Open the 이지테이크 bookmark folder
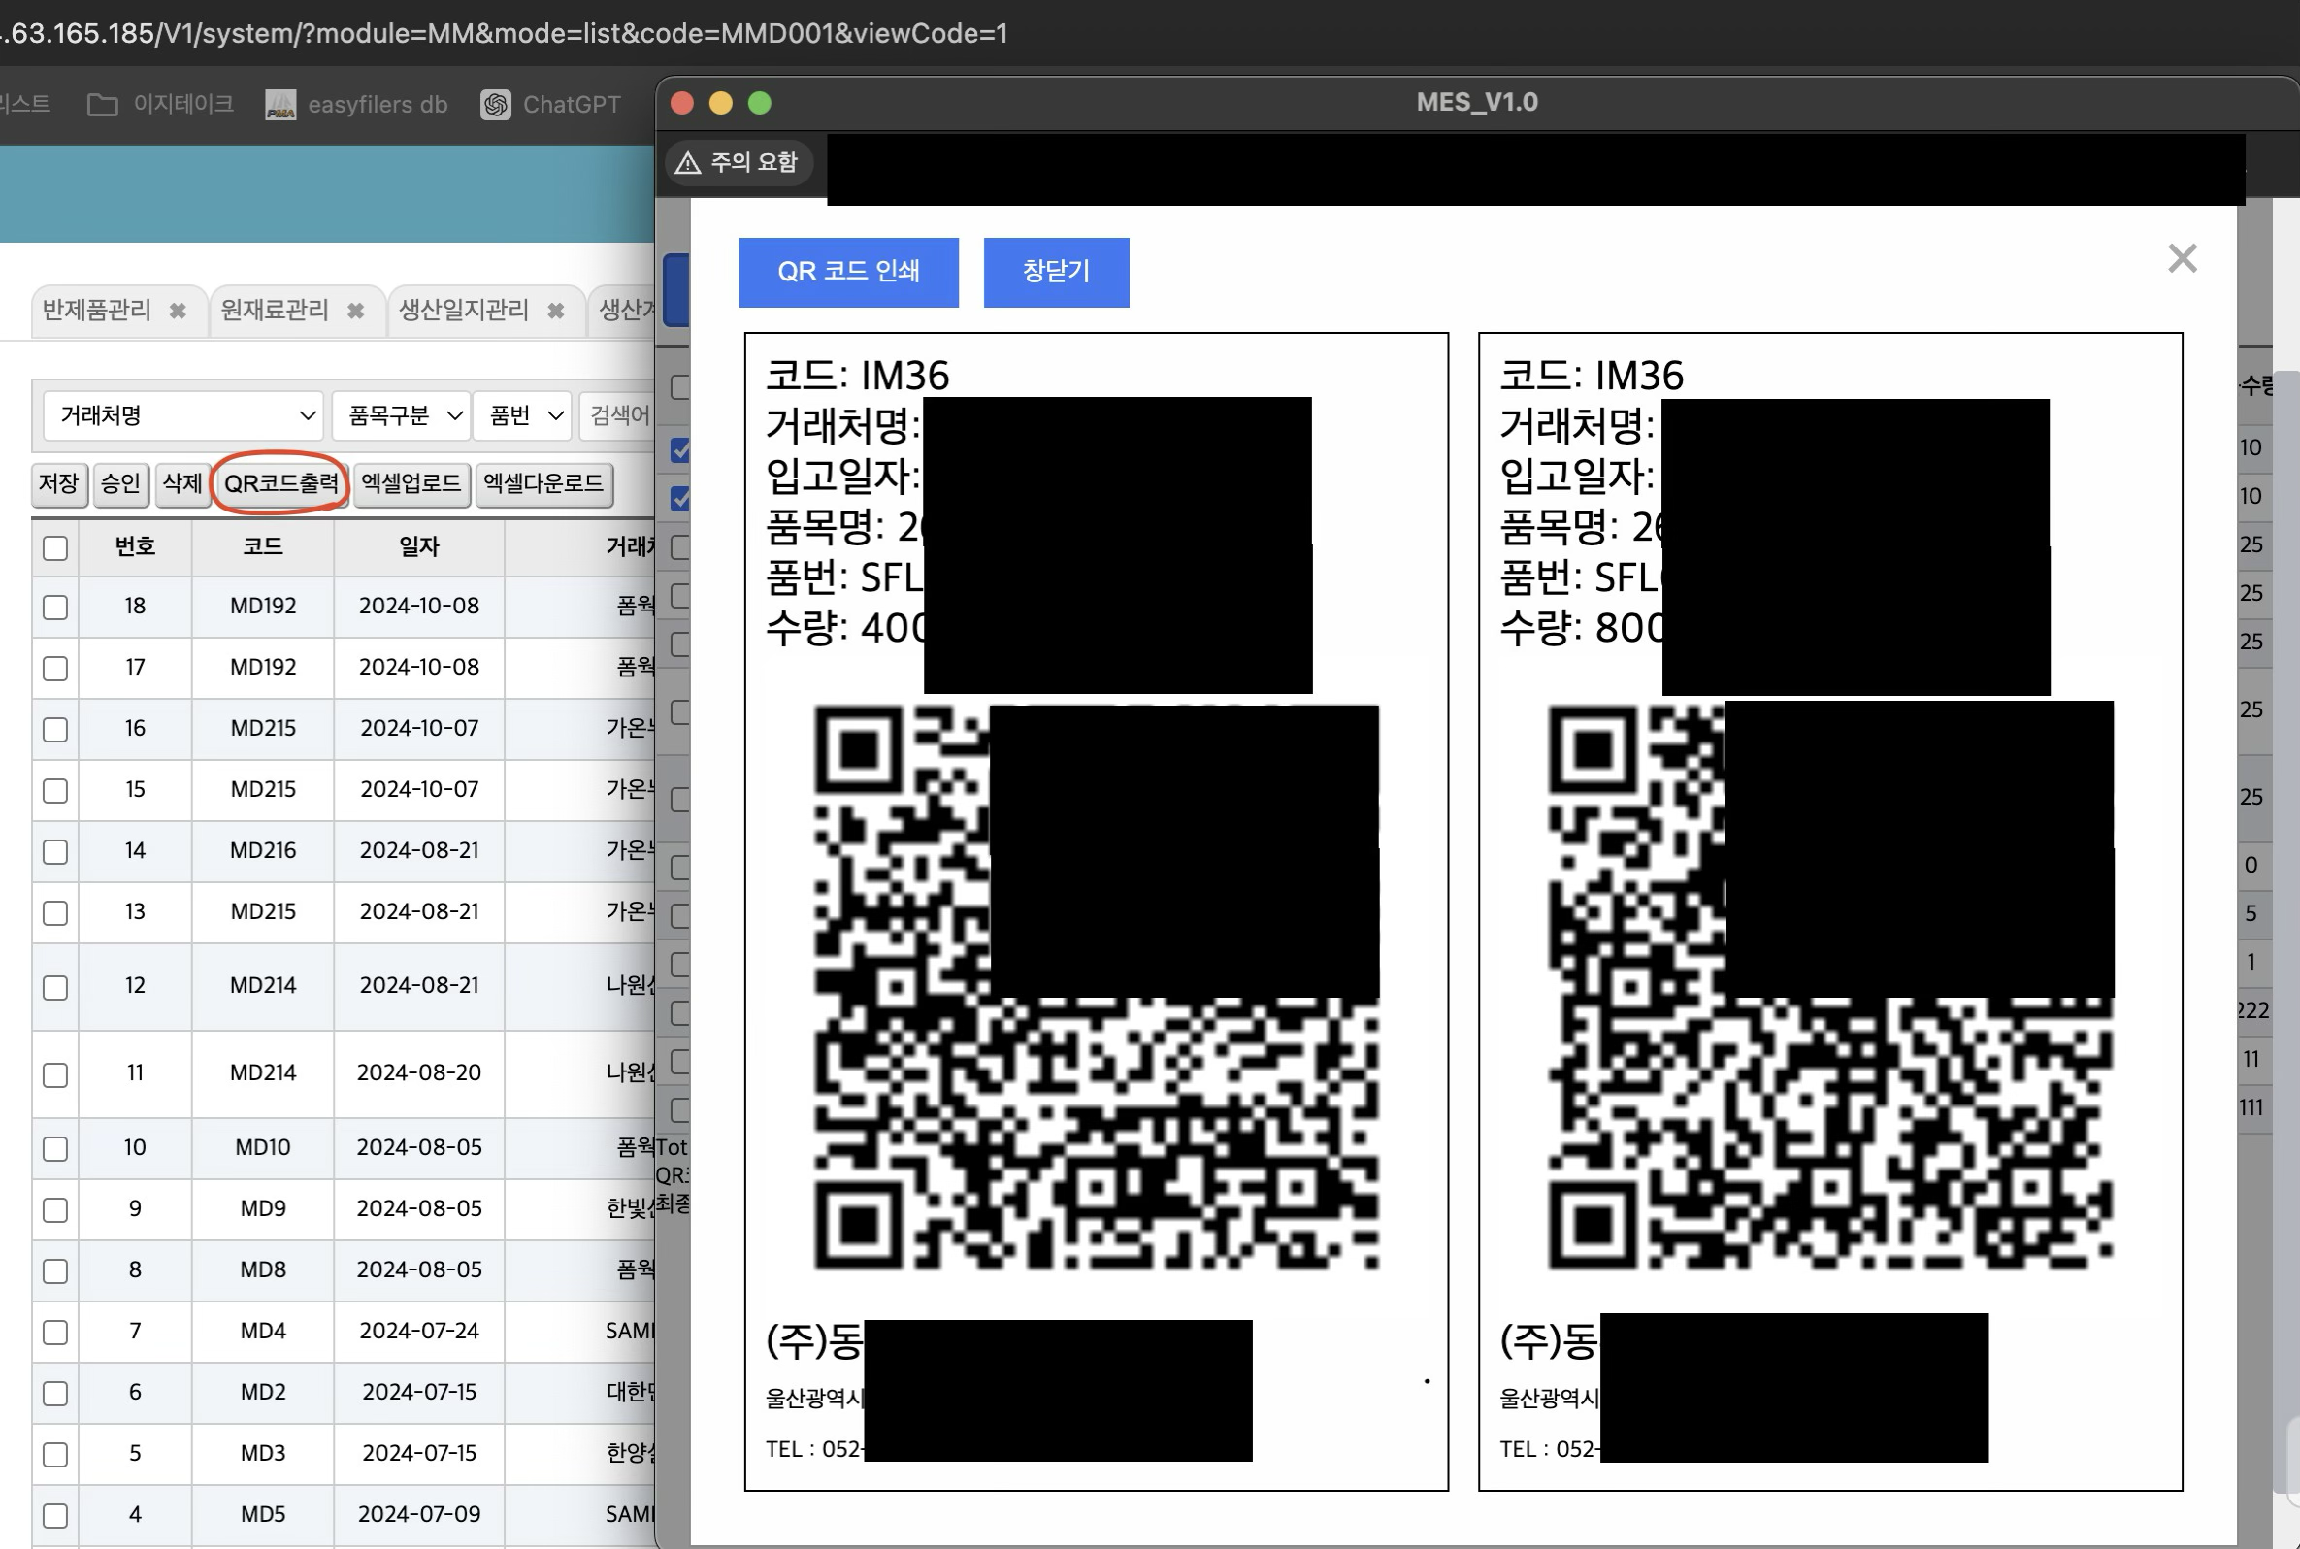Screen dimensions: 2300x1549 (x=161, y=104)
